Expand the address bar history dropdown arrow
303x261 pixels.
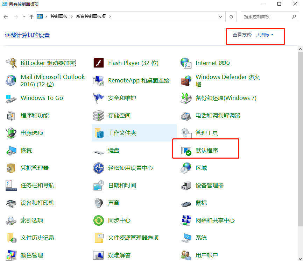[220, 16]
